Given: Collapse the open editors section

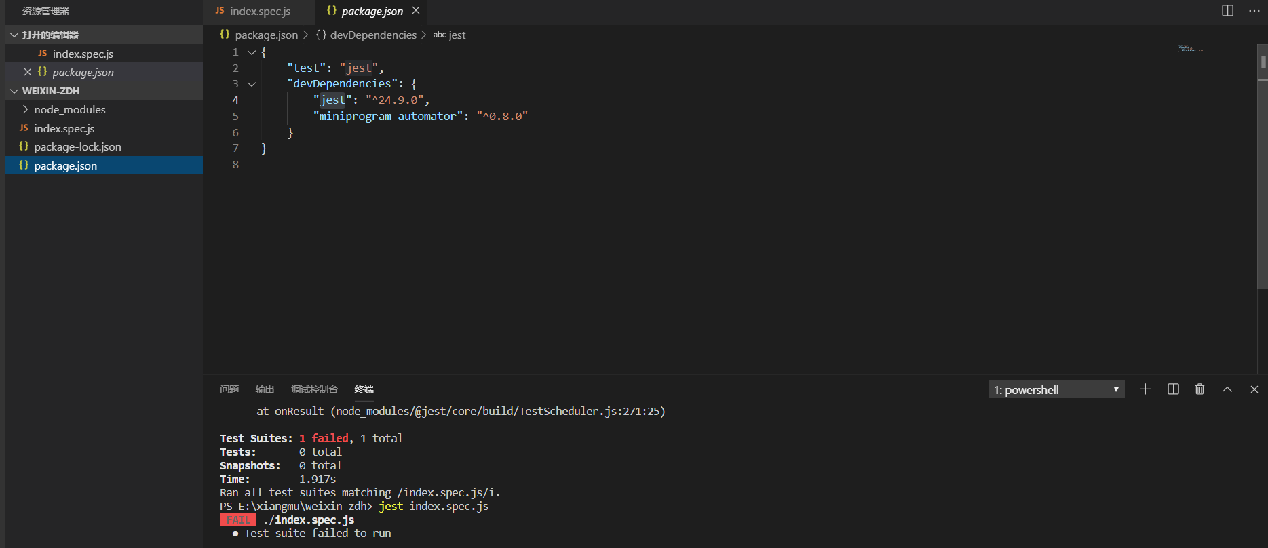Looking at the screenshot, I should pyautogui.click(x=14, y=35).
